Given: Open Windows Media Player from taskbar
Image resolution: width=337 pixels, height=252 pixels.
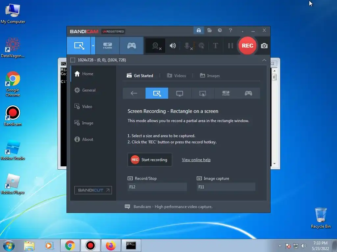Looking at the screenshot, I should click(x=49, y=245).
